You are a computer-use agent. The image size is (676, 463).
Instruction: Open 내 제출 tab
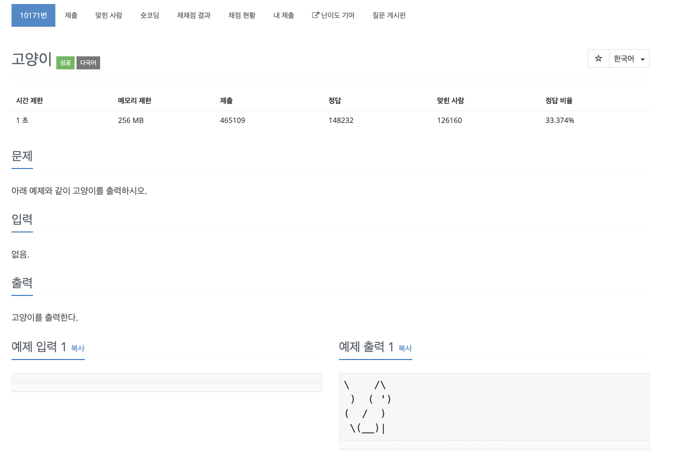pyautogui.click(x=284, y=15)
